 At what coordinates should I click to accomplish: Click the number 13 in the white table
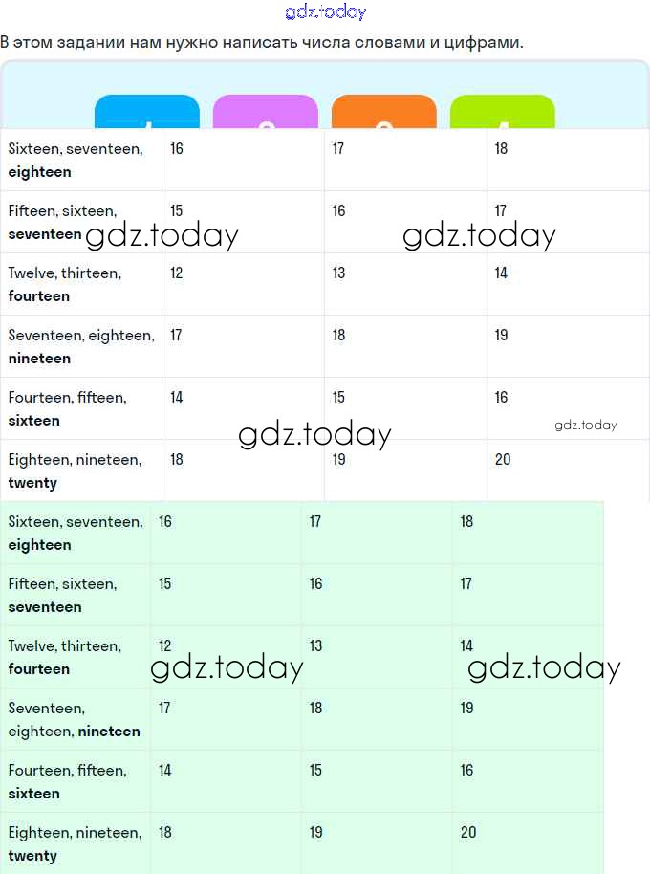(339, 273)
